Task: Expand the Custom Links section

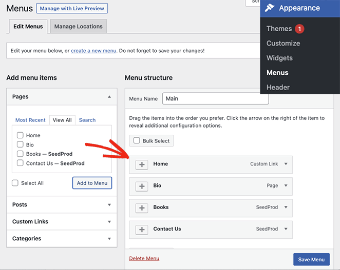Action: coord(62,221)
